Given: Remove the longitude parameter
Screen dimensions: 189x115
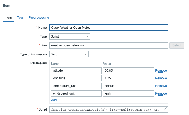Looking at the screenshot, I should point(161,78).
